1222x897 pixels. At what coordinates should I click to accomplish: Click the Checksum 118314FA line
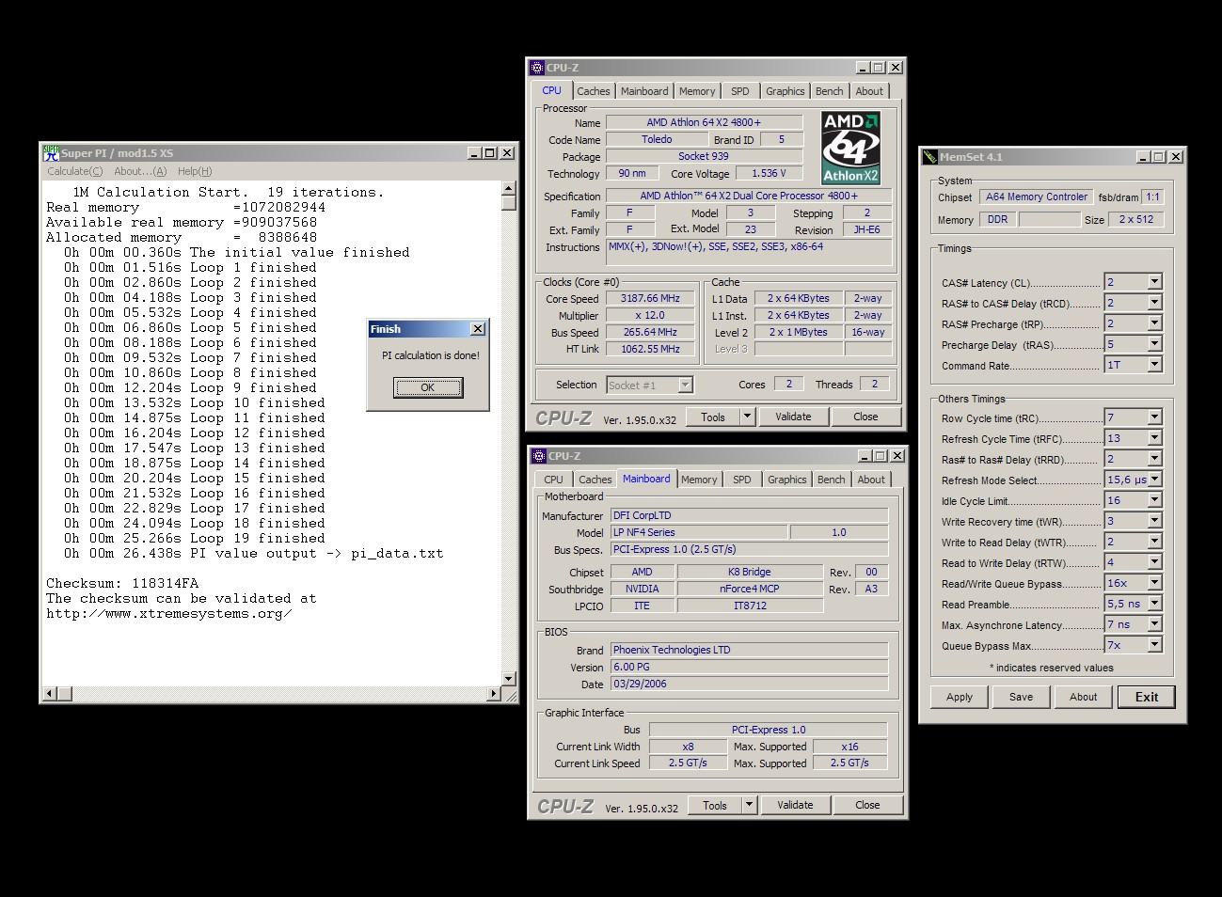122,583
